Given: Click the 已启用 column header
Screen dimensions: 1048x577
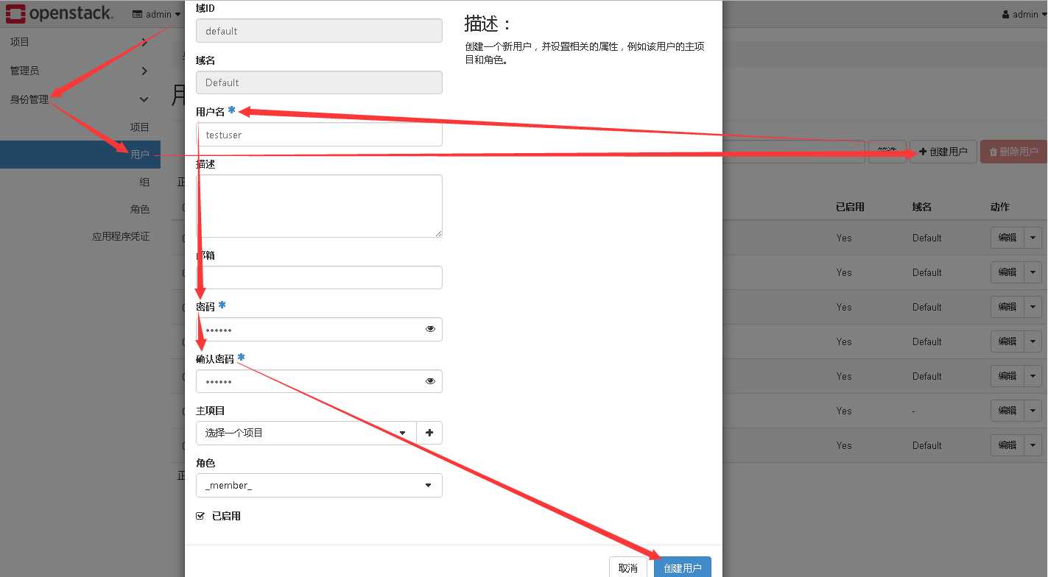Looking at the screenshot, I should point(850,207).
